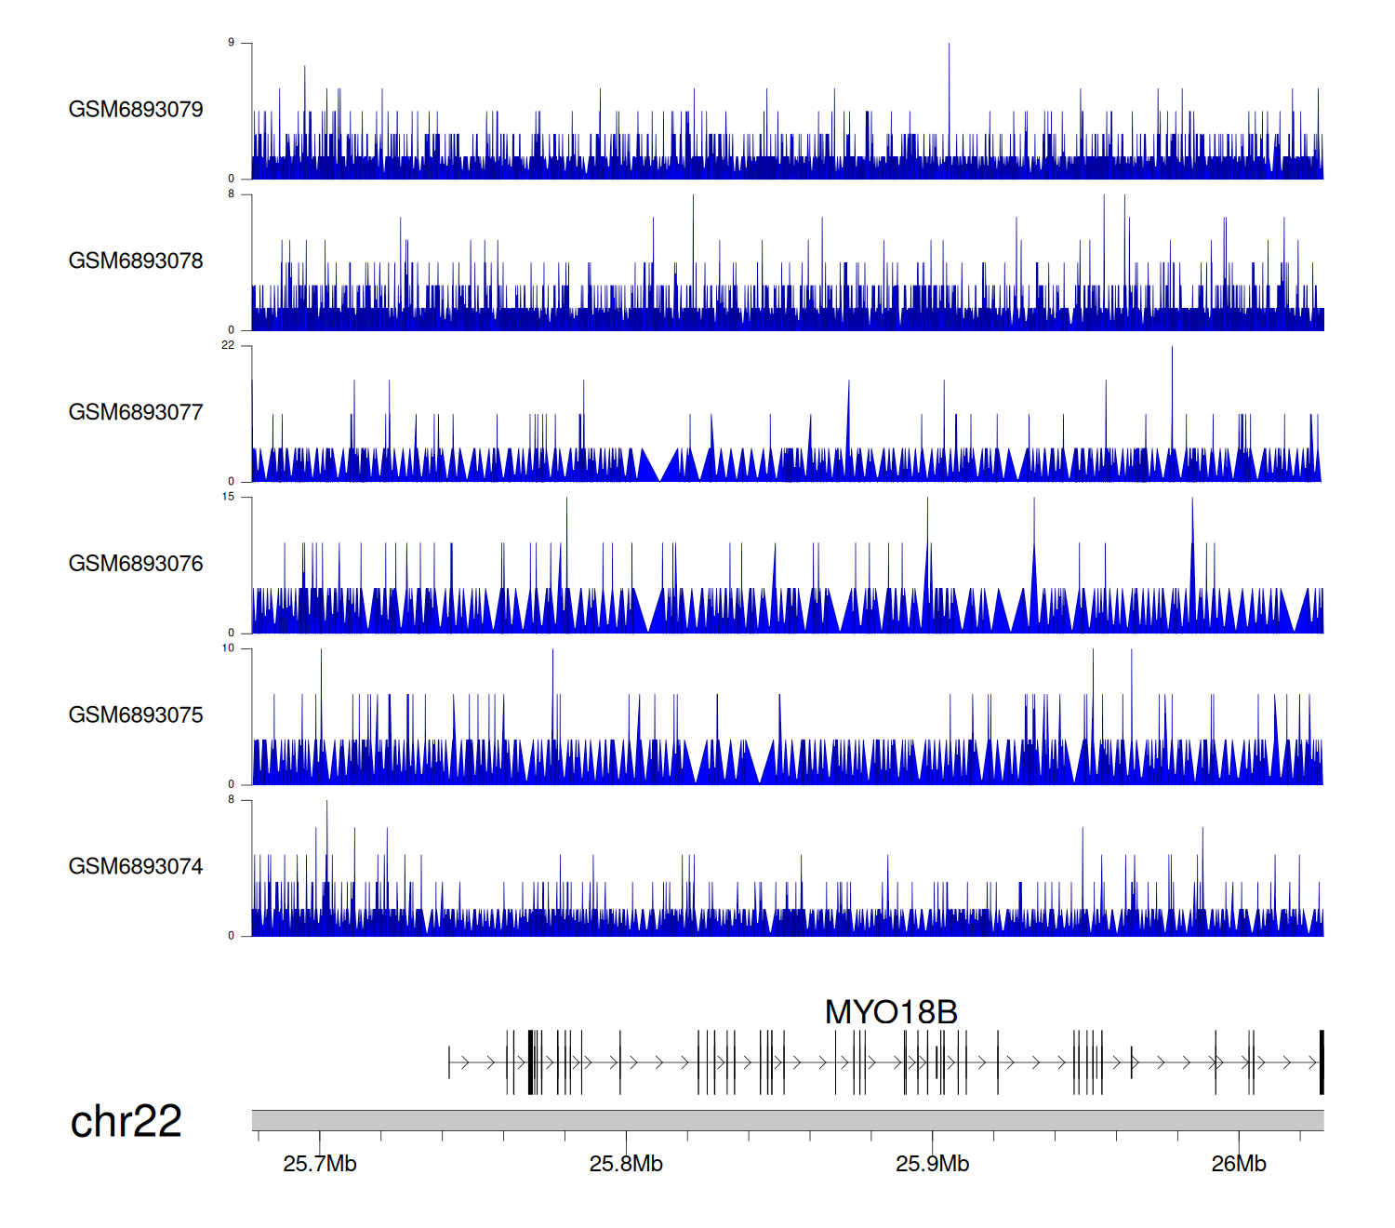Select the GSM6893078 track label
1395x1228 pixels.
pos(136,261)
